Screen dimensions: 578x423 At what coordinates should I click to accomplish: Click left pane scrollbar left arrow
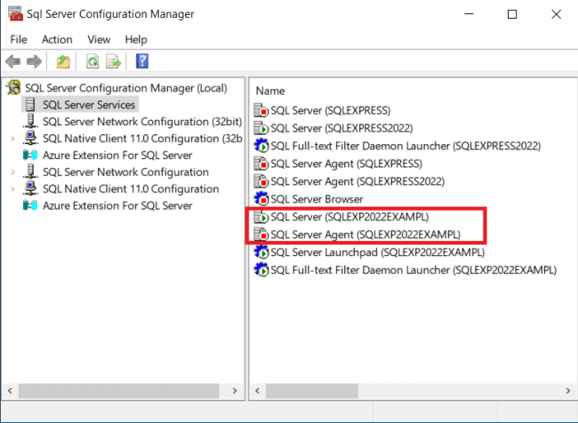(10, 391)
